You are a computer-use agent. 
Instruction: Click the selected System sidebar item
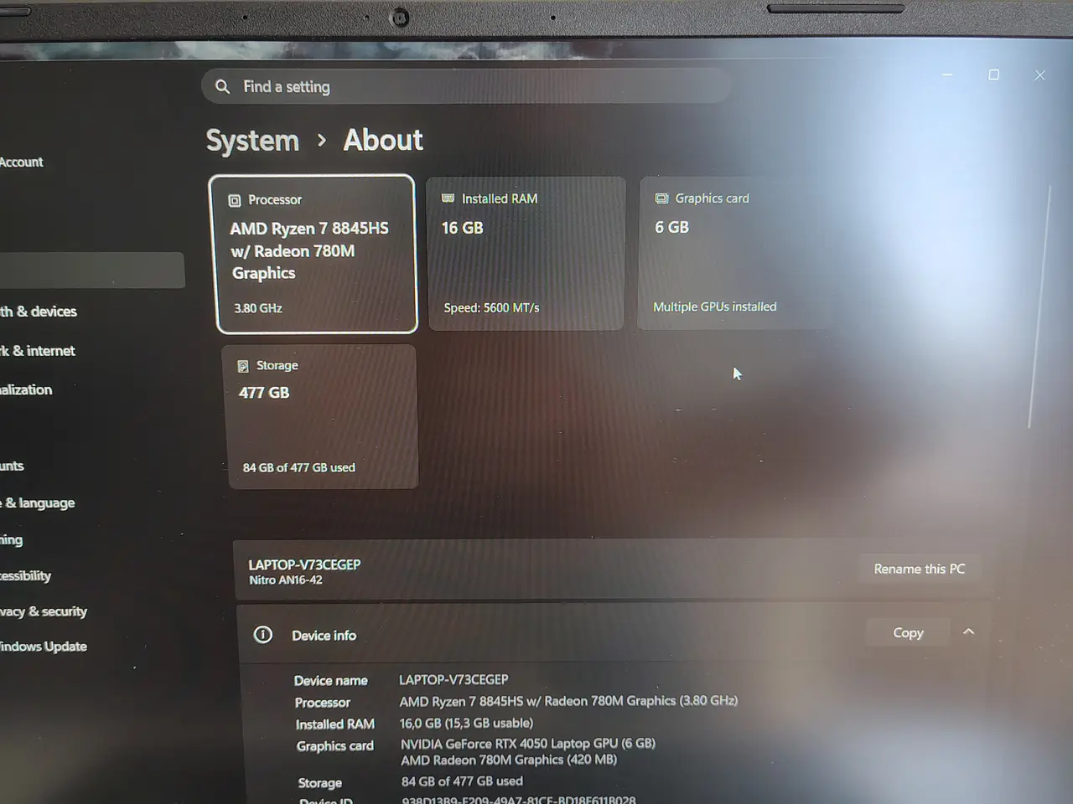[91, 271]
